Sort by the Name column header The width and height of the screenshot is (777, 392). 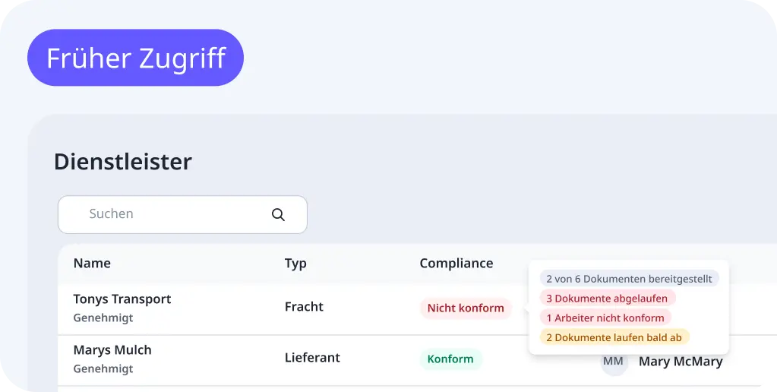92,264
